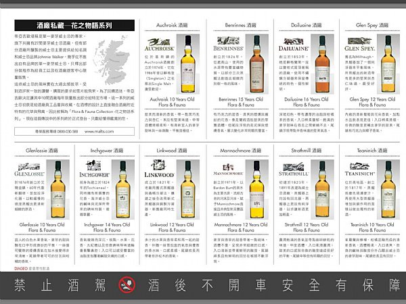Click the Linkwood distillery logo
Viewport: 406px width, 304px height.
(x=159, y=169)
